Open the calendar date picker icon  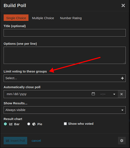93,94
